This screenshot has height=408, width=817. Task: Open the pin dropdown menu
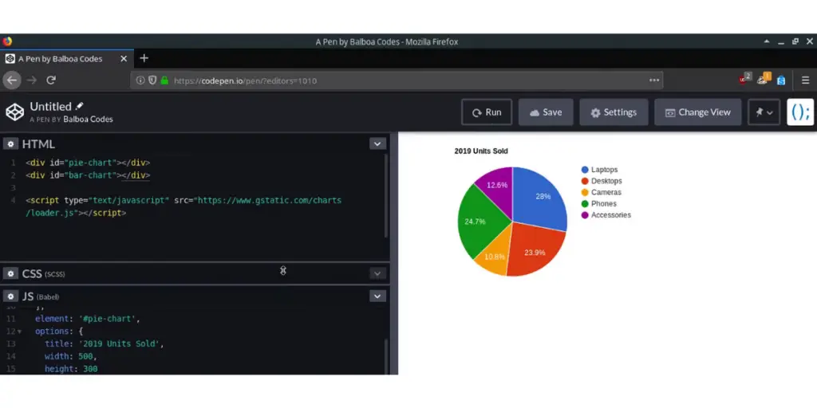[x=764, y=112]
